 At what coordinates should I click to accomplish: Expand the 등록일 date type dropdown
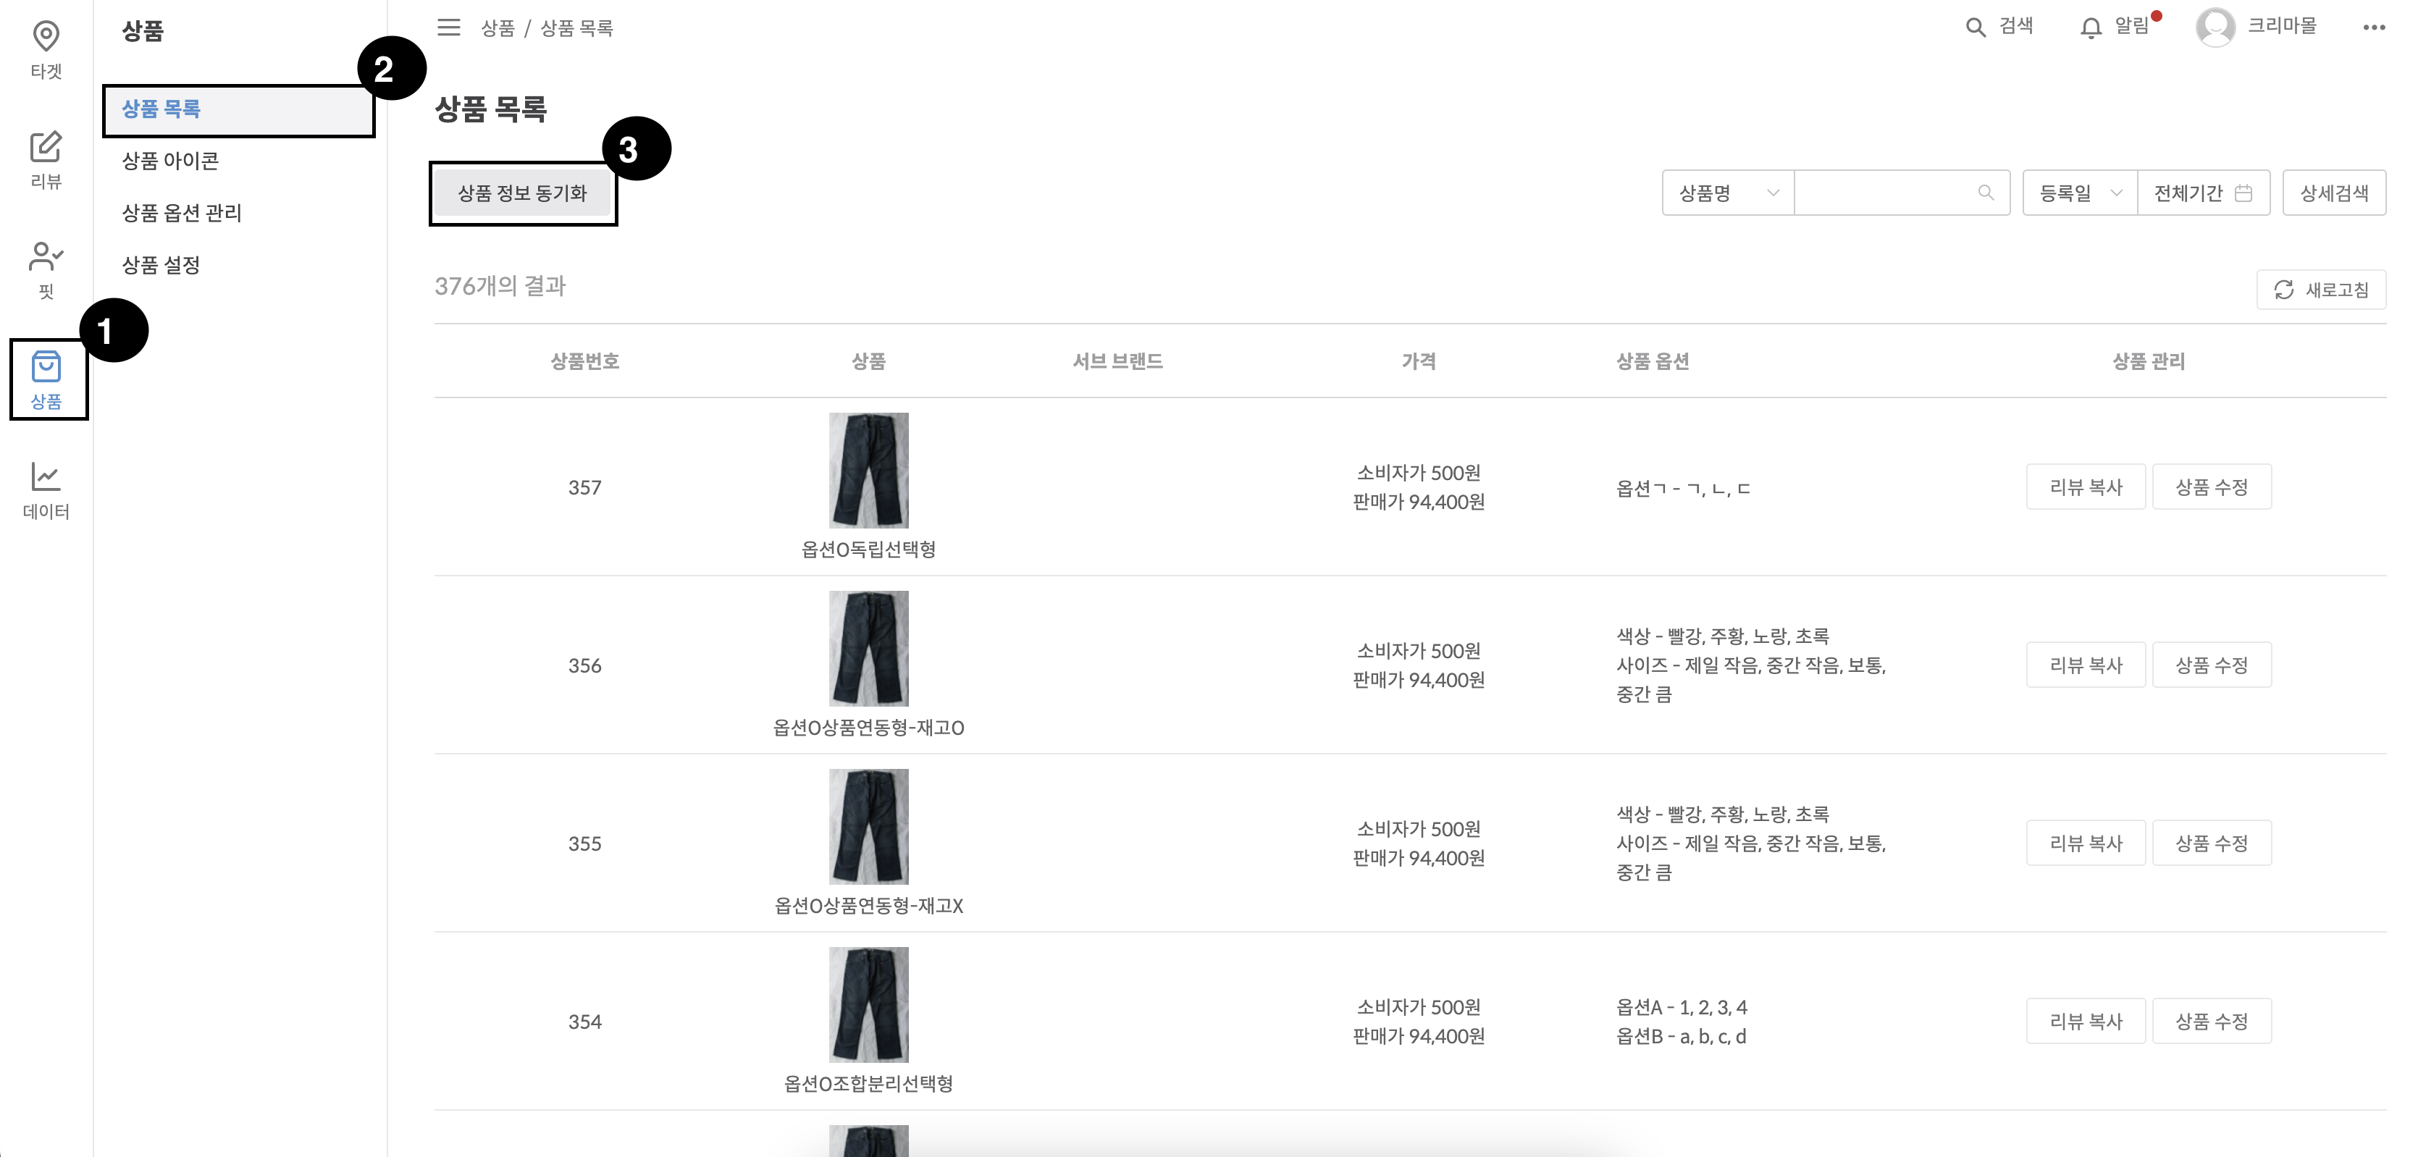2078,193
